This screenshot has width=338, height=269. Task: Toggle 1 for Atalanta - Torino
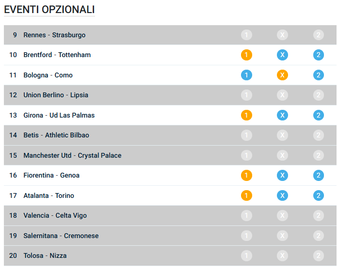point(246,195)
